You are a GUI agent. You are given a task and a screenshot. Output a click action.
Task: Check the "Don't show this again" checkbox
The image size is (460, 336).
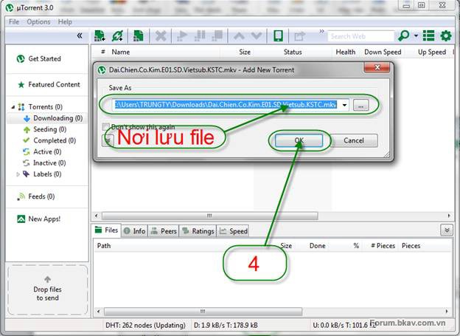(105, 127)
